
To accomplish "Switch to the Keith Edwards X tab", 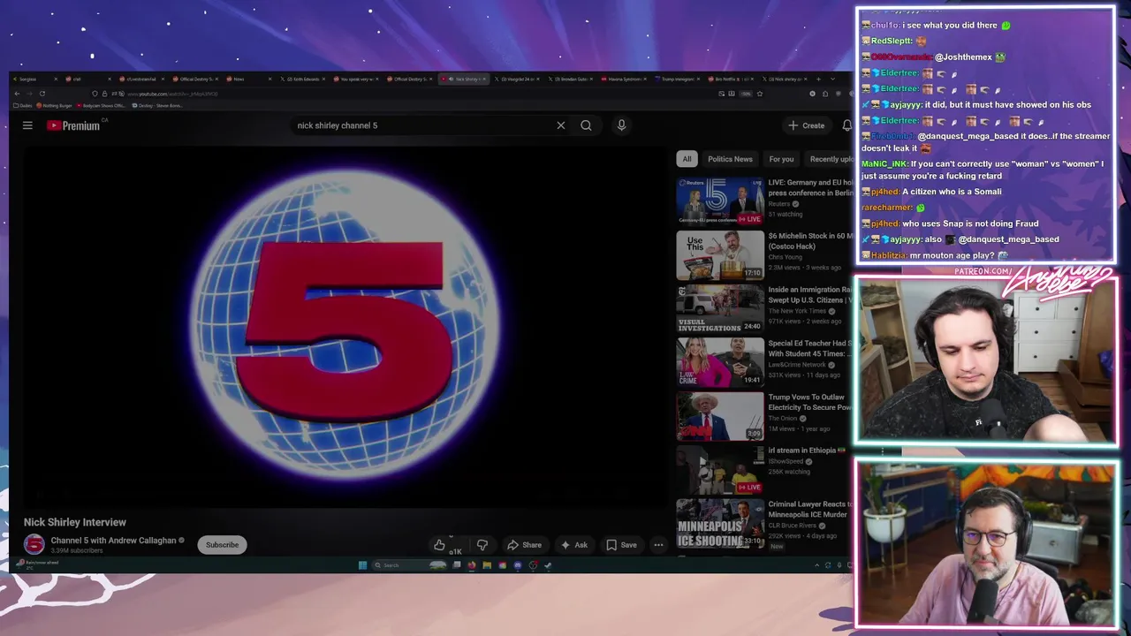I will pyautogui.click(x=303, y=79).
